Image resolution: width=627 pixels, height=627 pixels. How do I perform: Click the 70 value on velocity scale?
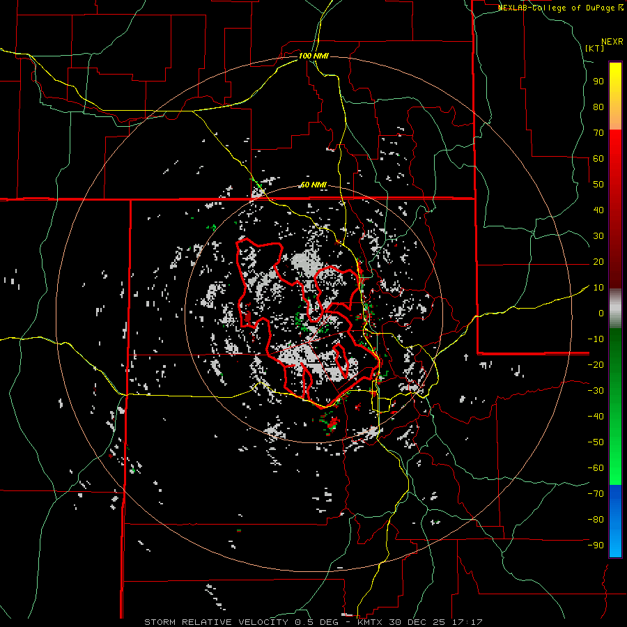coord(598,133)
